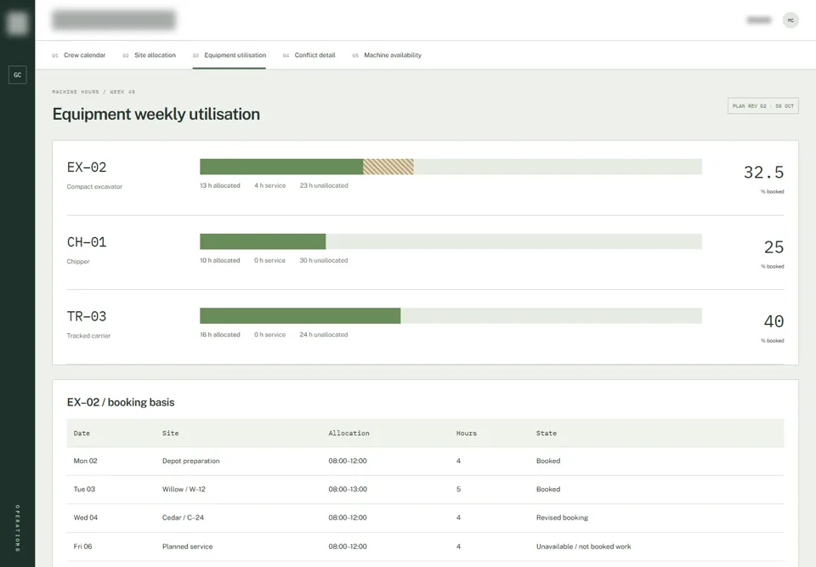816x567 pixels.
Task: Select the Equipment utilisation tab
Action: (229, 55)
